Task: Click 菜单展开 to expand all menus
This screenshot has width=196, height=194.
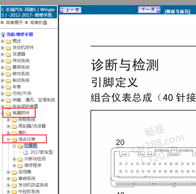Action: tap(14, 23)
